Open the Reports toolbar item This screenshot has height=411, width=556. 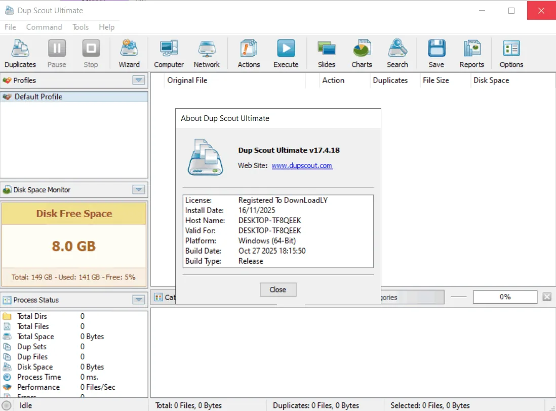pos(471,54)
